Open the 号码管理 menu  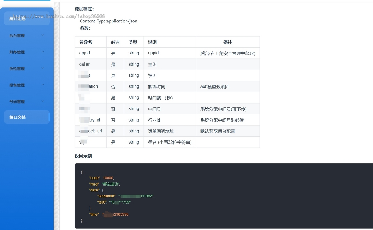27,101
